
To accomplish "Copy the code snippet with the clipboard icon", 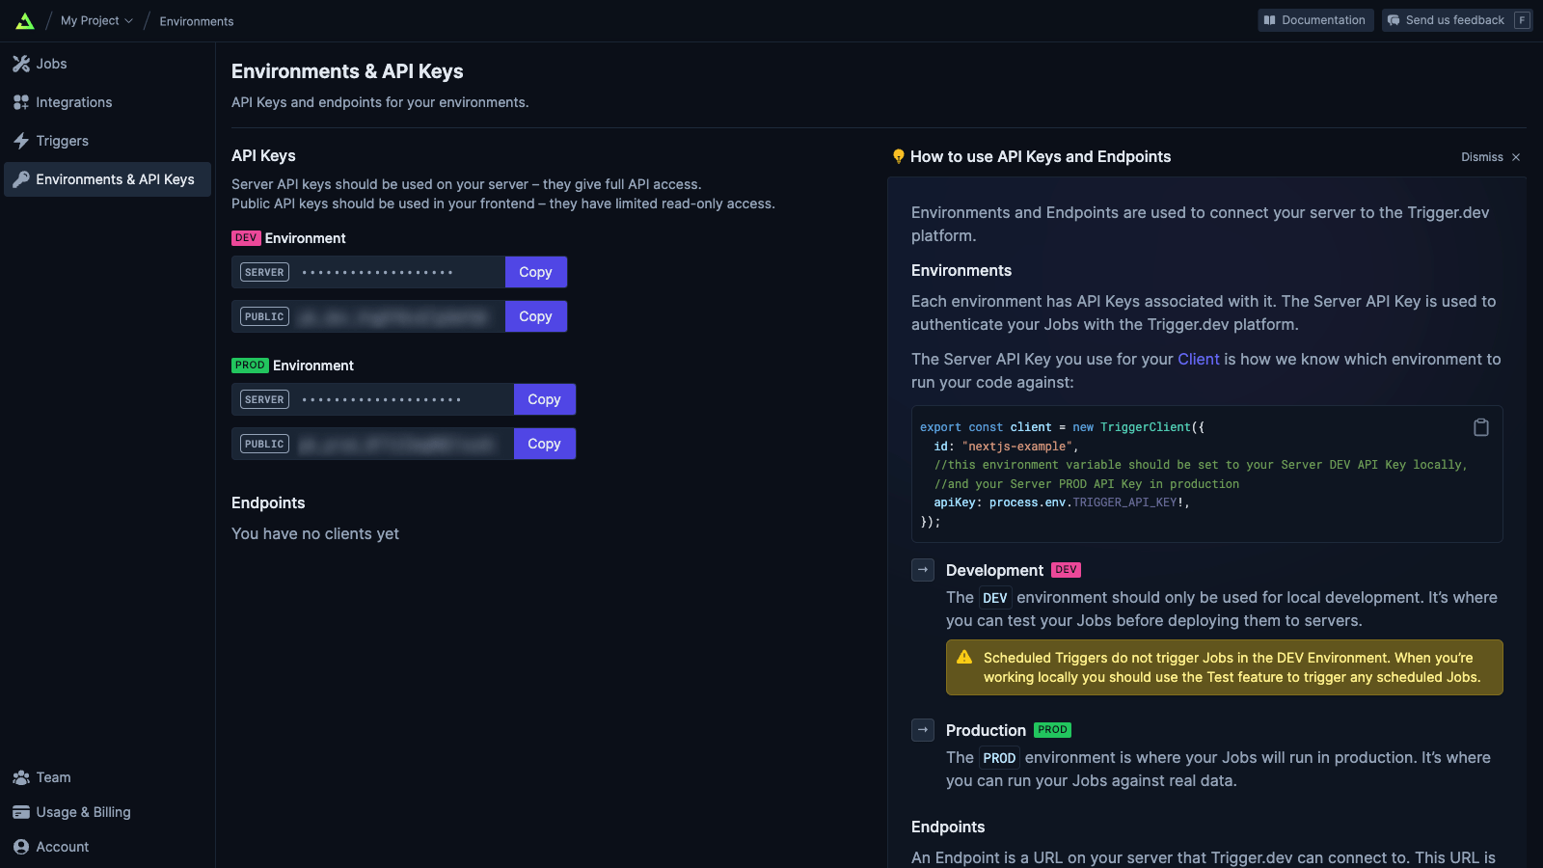I will 1481,427.
